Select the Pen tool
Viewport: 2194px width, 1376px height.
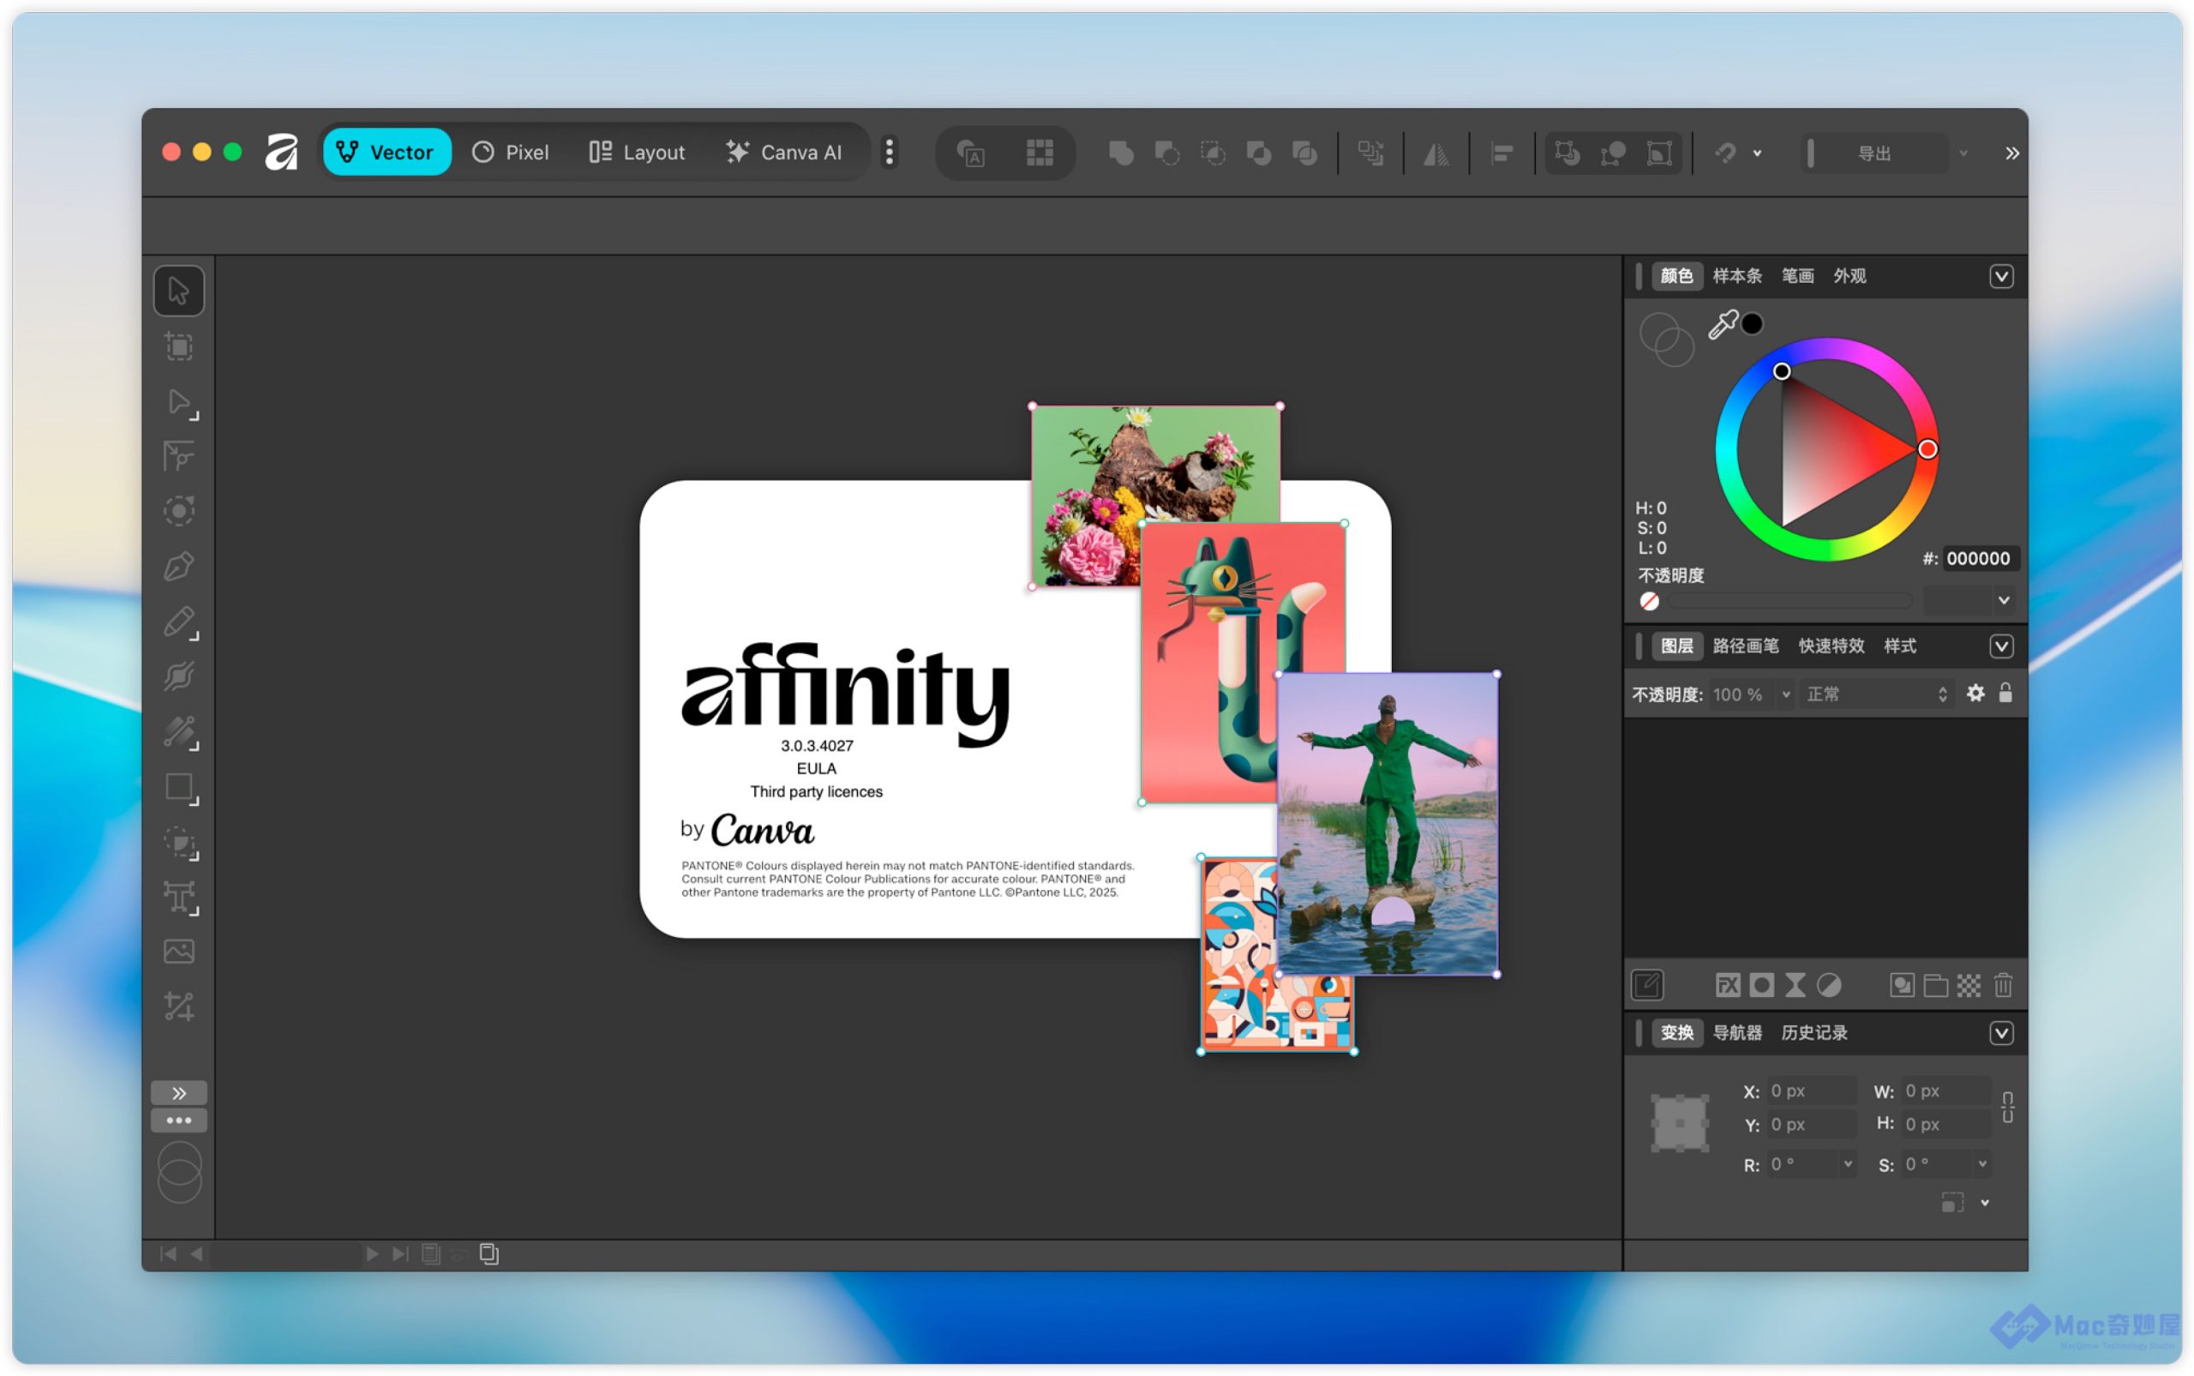tap(178, 567)
